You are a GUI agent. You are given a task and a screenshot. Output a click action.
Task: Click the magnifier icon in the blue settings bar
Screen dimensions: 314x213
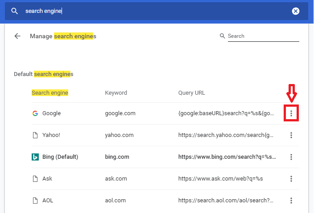tap(14, 11)
